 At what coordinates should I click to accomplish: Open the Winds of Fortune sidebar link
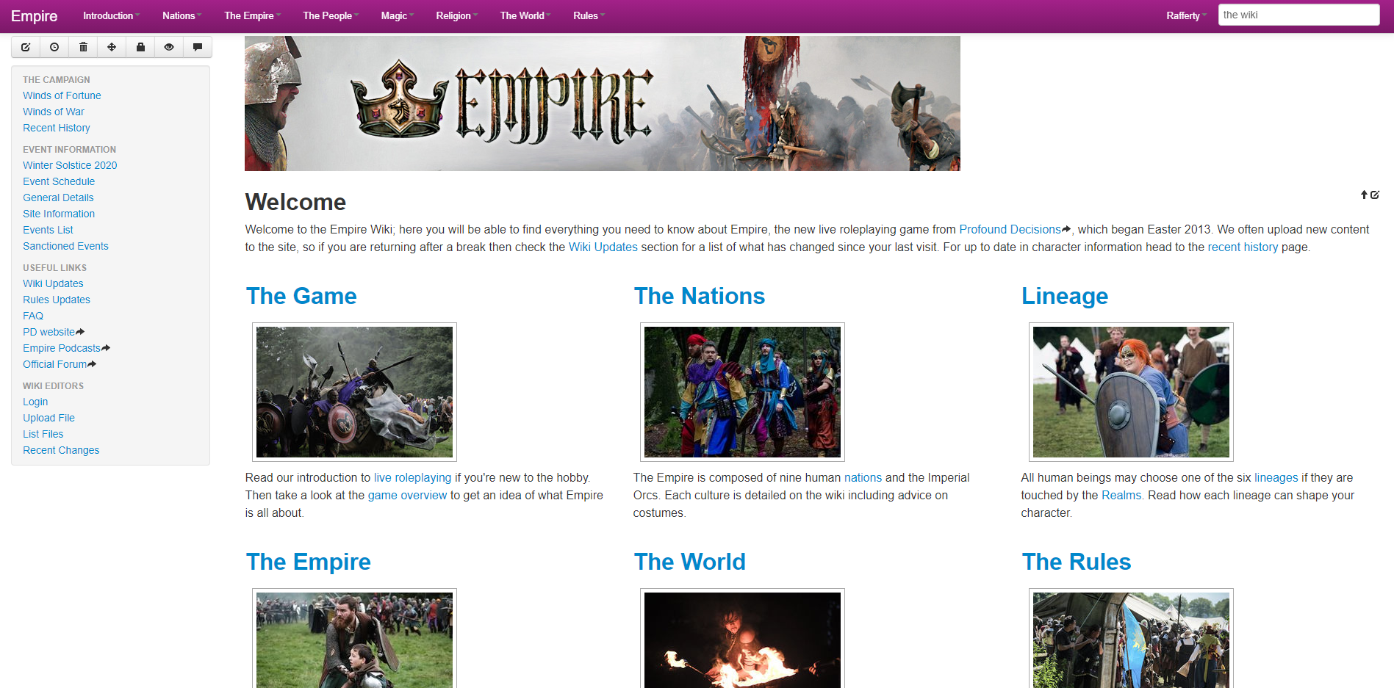(62, 95)
